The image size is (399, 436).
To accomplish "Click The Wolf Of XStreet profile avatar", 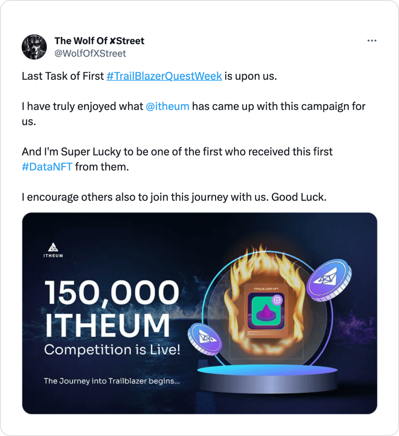I will 34,46.
